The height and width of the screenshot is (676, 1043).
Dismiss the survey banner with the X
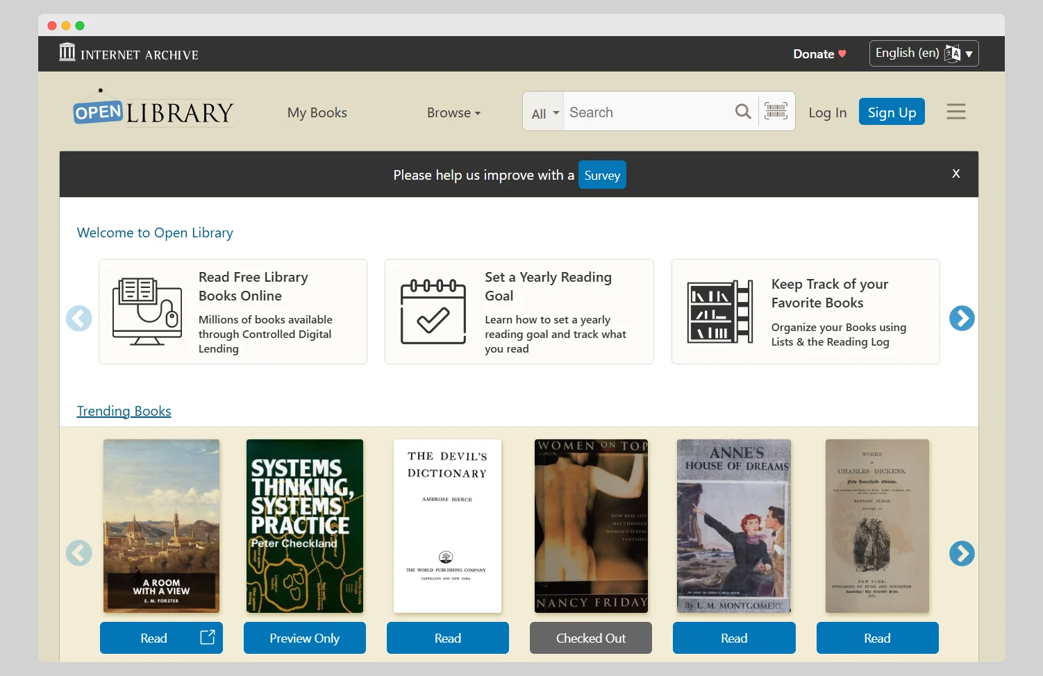(956, 174)
